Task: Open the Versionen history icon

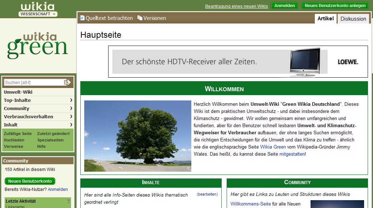Action: [140, 18]
